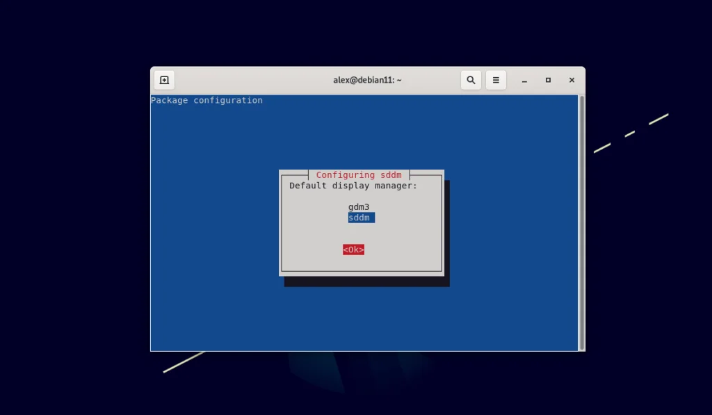Open the hamburger menu in the terminal

pyautogui.click(x=496, y=79)
